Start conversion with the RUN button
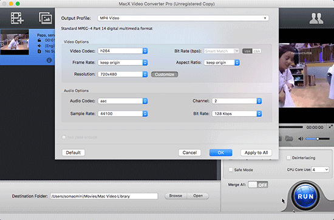334x220 pixels. pyautogui.click(x=305, y=196)
